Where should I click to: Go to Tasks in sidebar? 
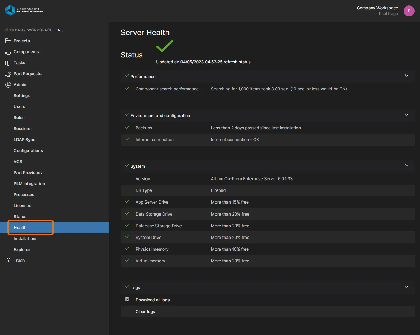tap(19, 63)
